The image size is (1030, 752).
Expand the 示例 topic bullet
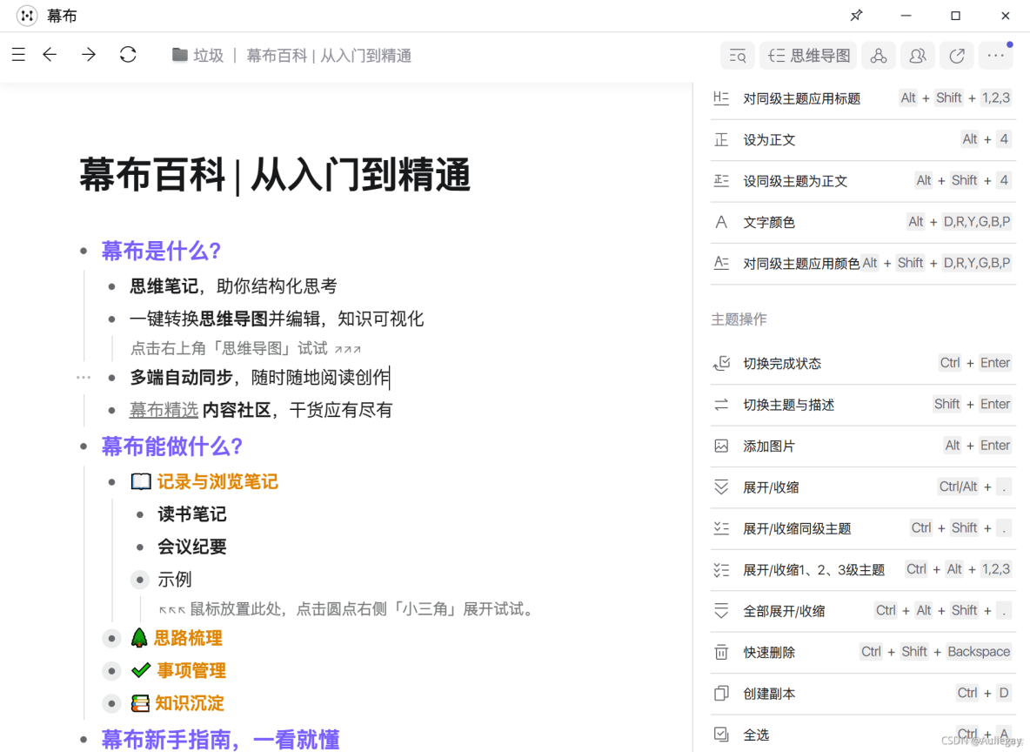[x=140, y=580]
